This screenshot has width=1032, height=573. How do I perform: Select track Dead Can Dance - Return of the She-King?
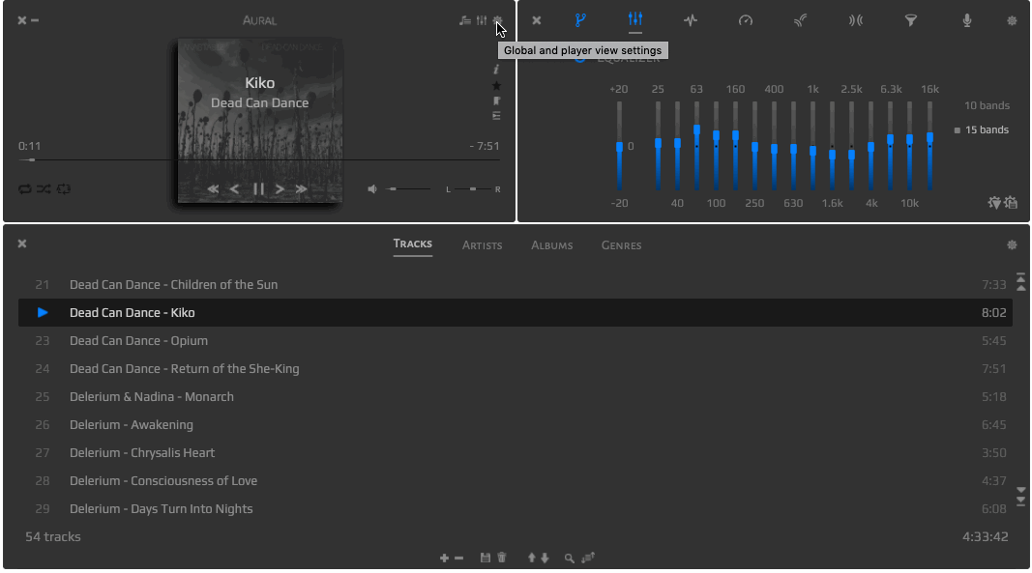[x=516, y=369]
